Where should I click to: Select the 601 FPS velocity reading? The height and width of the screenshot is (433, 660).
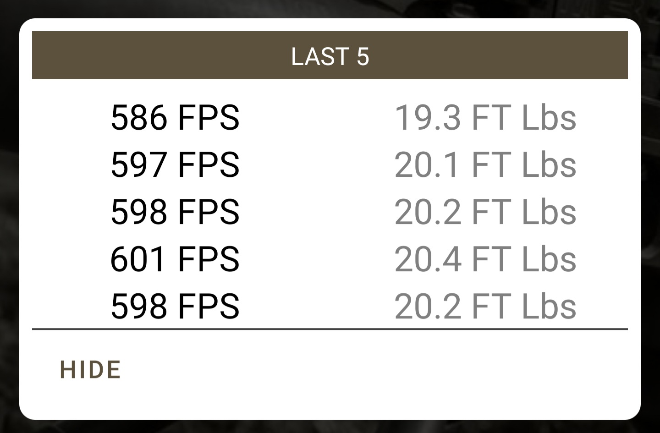click(x=175, y=259)
